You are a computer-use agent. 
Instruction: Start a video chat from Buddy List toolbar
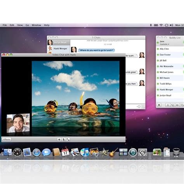[177, 105]
